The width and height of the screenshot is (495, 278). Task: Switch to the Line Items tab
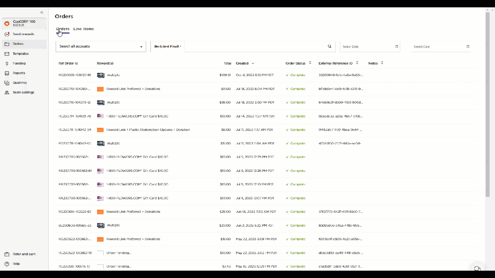[x=84, y=29]
